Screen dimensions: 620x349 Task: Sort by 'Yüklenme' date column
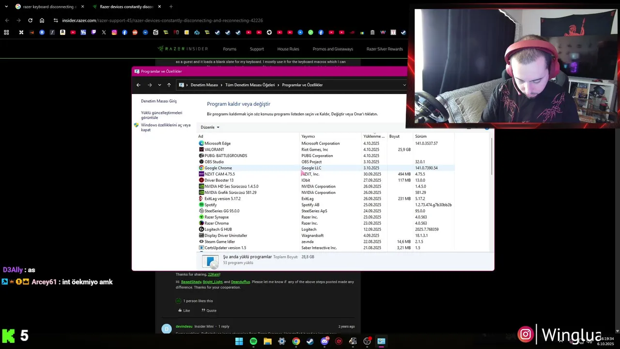[374, 136]
